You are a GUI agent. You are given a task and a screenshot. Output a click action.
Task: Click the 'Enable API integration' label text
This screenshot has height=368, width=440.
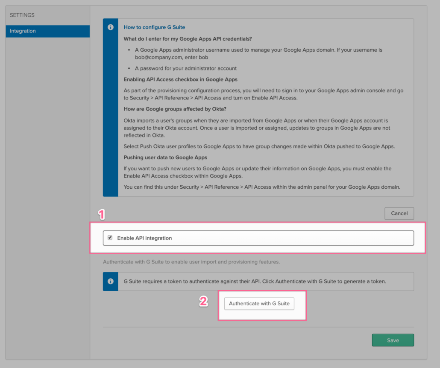(144, 238)
